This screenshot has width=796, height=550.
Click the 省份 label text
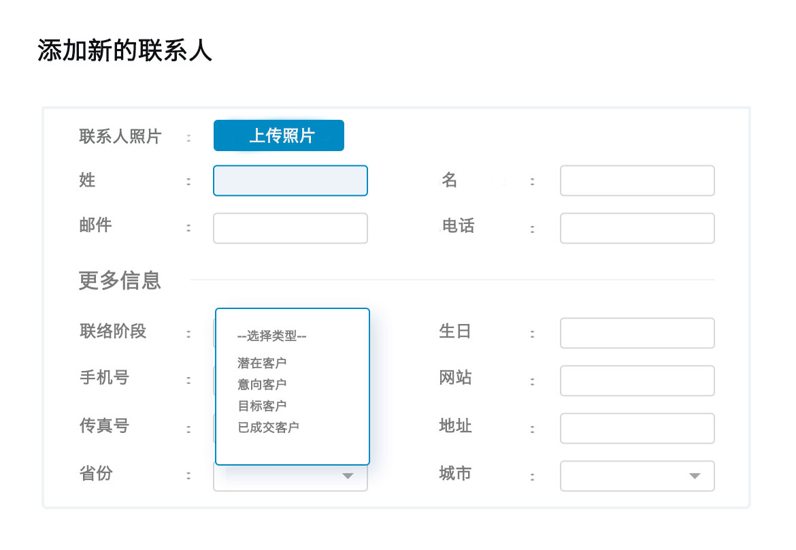(96, 473)
